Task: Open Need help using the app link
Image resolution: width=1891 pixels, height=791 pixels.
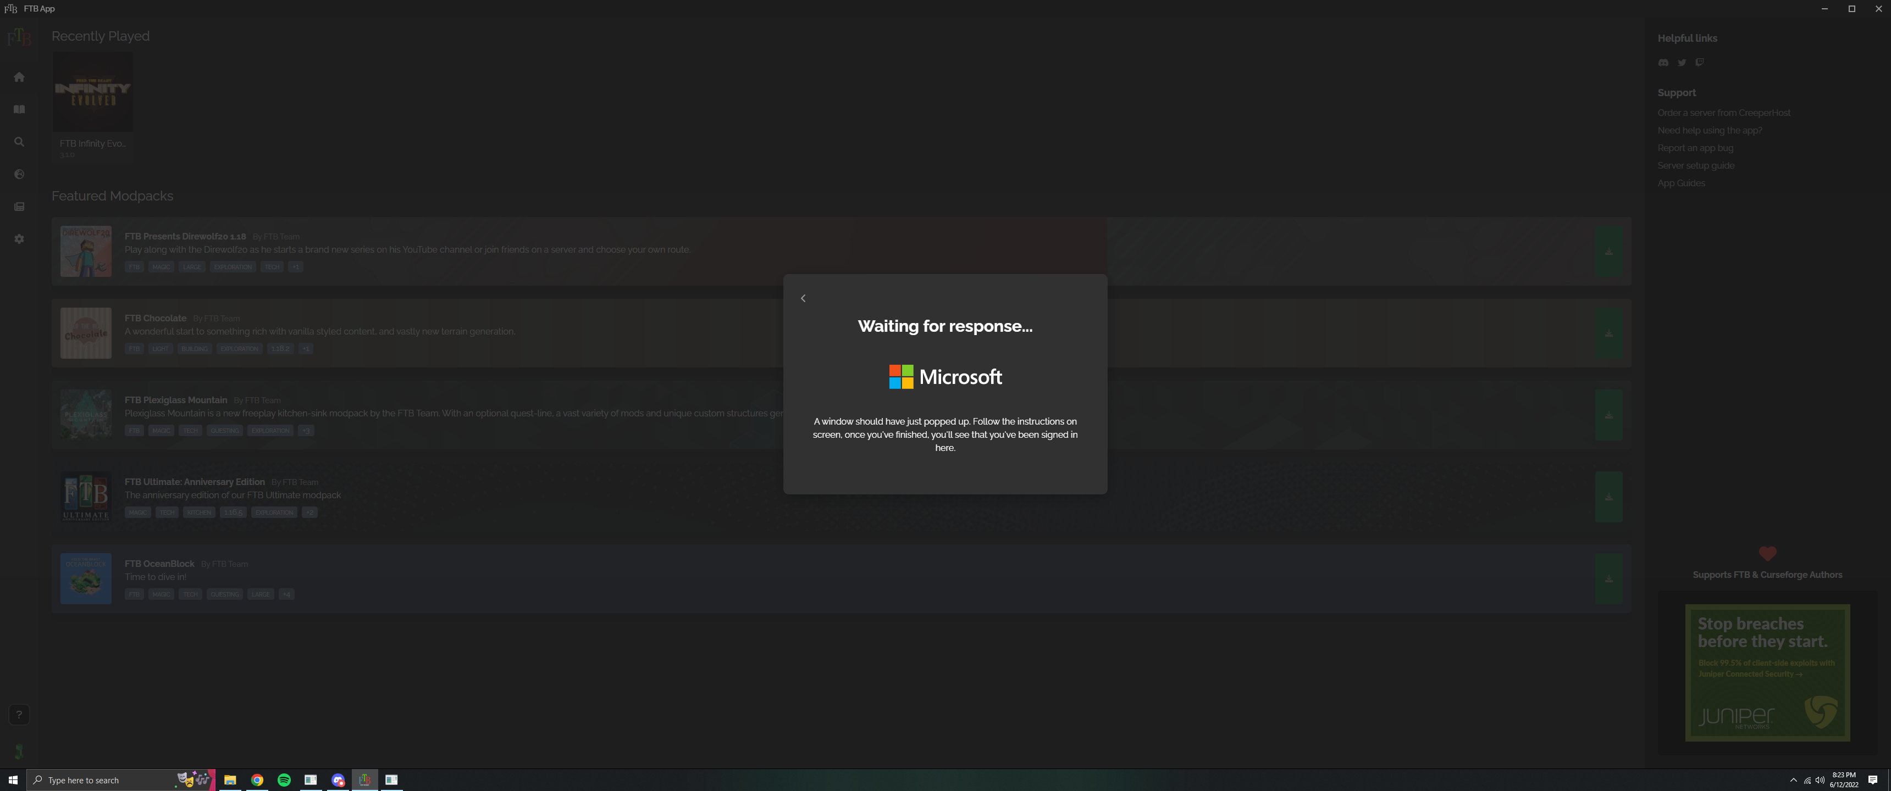Action: click(x=1710, y=130)
